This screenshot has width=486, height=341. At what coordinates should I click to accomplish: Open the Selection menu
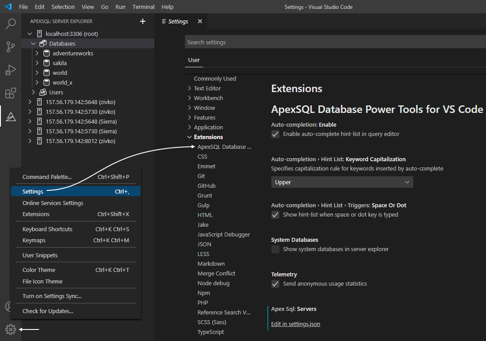(63, 7)
